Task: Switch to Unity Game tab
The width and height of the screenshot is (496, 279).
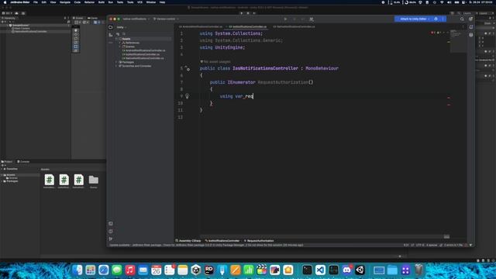Action: [x=92, y=18]
